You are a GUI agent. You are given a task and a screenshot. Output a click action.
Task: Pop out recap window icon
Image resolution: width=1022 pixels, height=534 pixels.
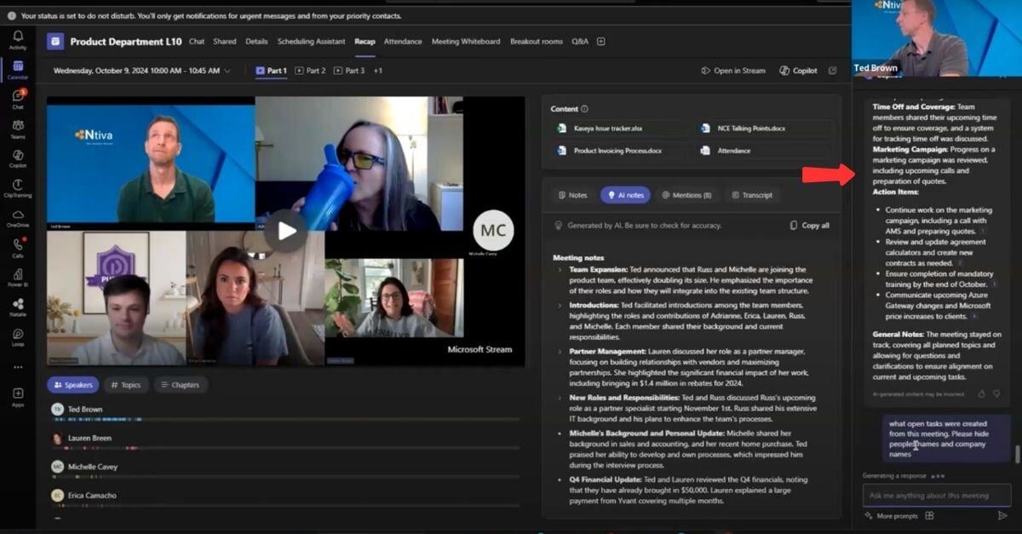[832, 71]
